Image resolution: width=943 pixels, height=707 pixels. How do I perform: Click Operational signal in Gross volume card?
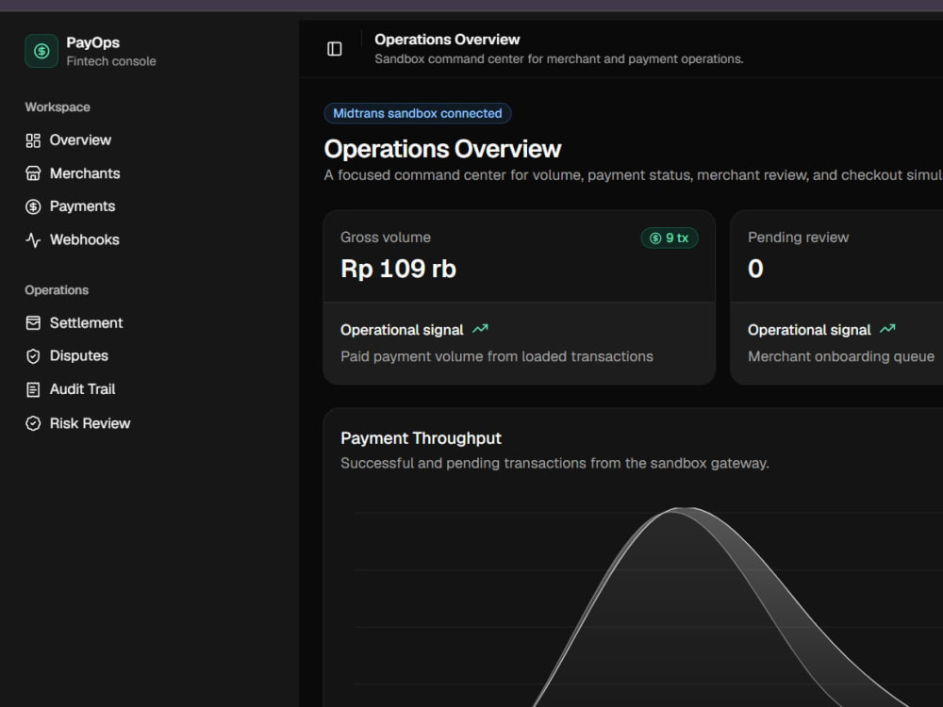tap(402, 330)
